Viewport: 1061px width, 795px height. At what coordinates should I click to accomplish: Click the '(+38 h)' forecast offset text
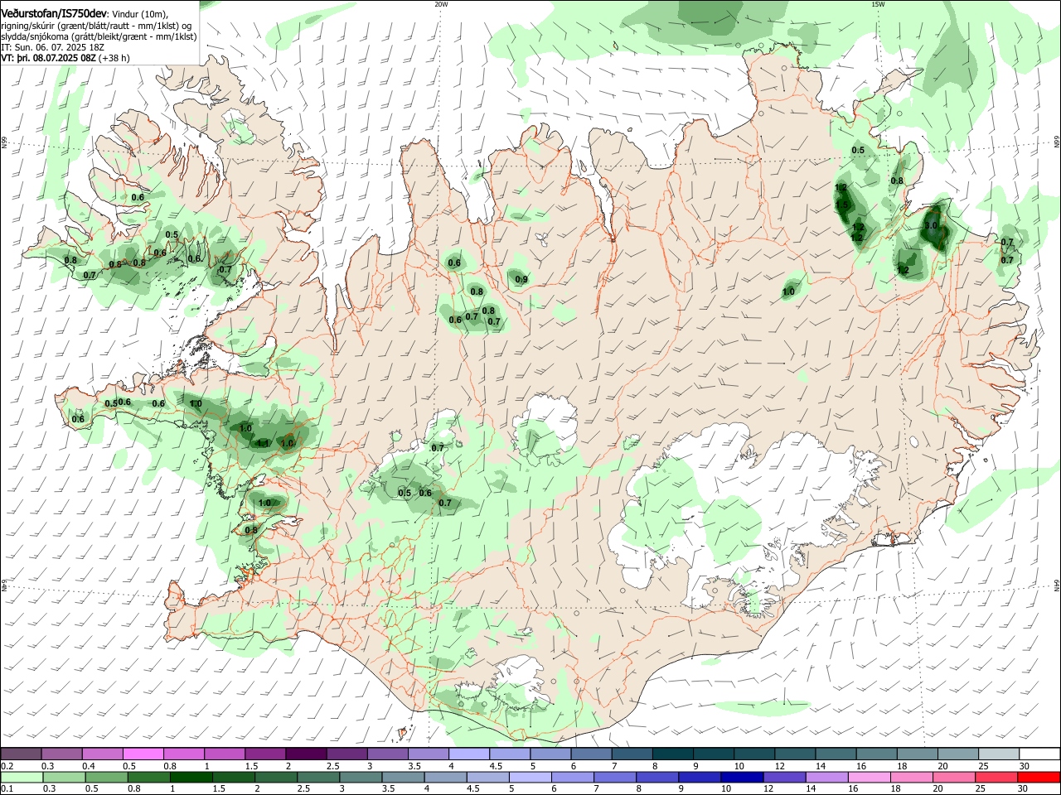coord(114,59)
